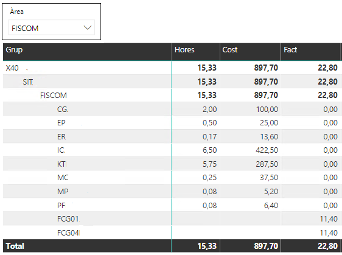Click the FISCOM value in Àrea slicer

pyautogui.click(x=25, y=29)
